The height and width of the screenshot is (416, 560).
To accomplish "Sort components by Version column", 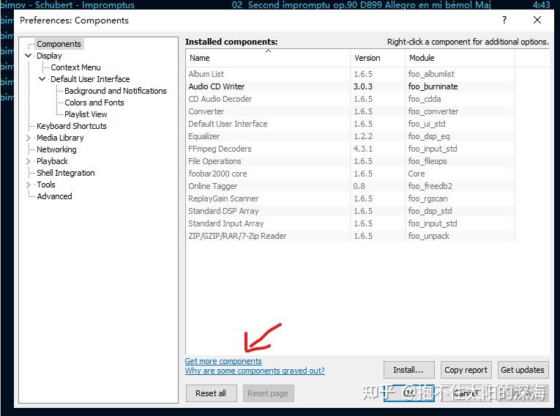I will tap(378, 58).
